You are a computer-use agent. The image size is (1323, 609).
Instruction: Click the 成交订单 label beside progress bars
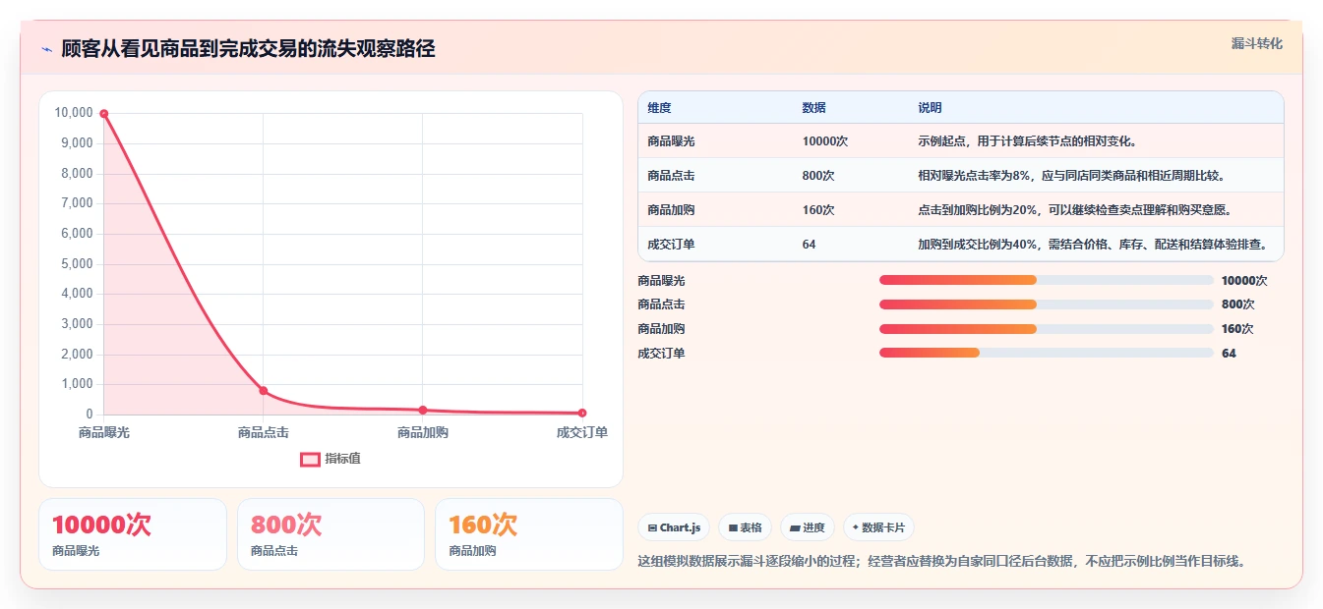click(661, 353)
